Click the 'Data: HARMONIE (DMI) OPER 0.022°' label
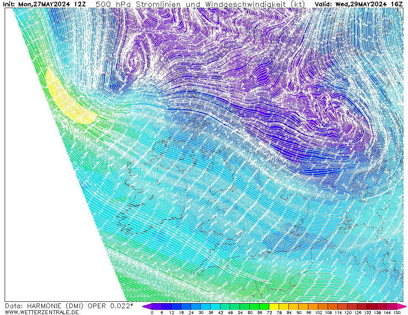408x315 pixels. pos(68,306)
